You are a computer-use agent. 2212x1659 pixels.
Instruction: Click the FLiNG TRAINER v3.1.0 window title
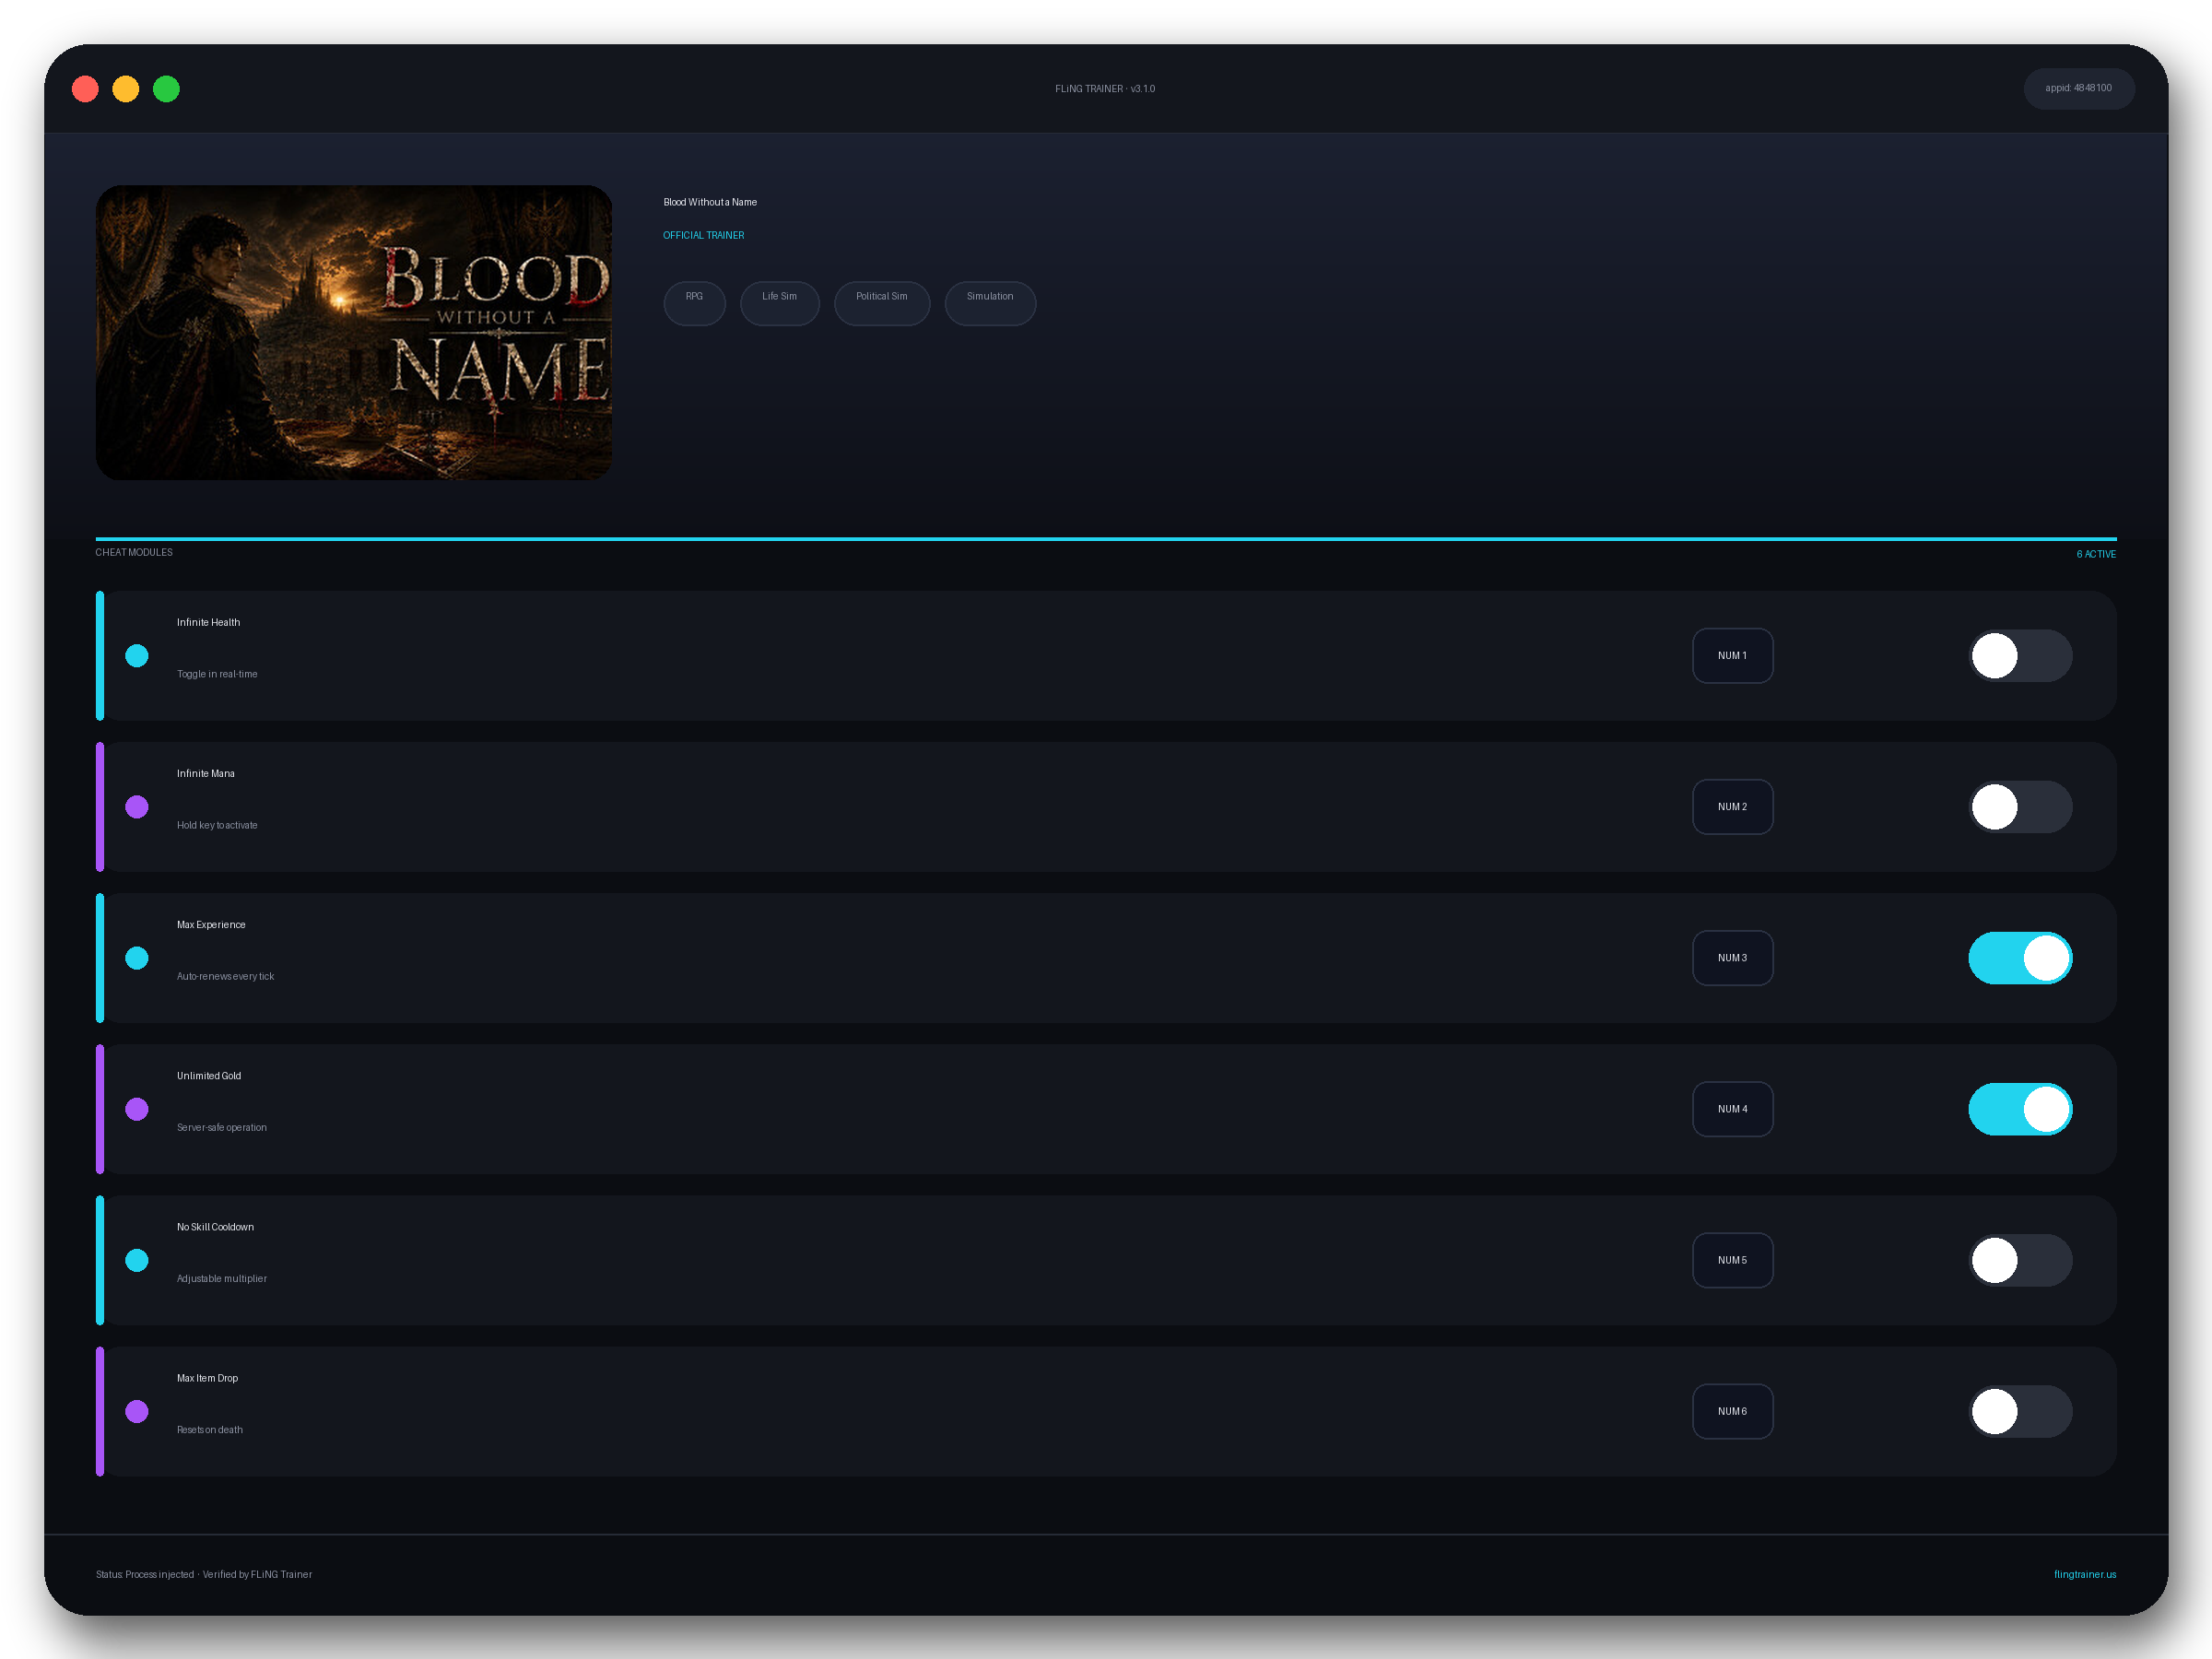click(x=1105, y=89)
